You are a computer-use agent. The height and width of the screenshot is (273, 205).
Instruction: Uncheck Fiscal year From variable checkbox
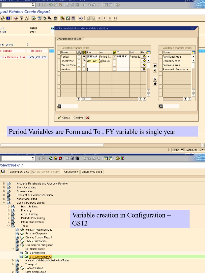tap(84, 61)
